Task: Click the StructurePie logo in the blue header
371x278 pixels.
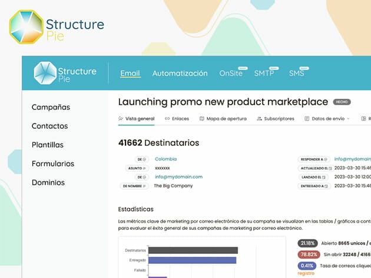Action: click(x=65, y=73)
